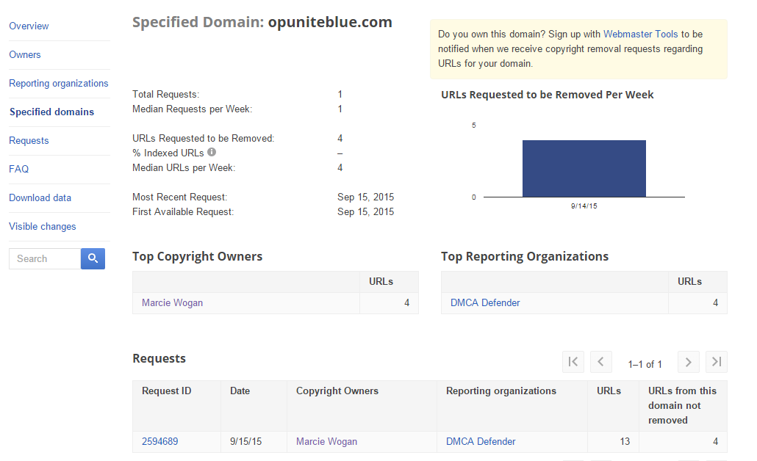
Task: Open DMCA Defender in Top Reporting Organizations
Action: [485, 302]
